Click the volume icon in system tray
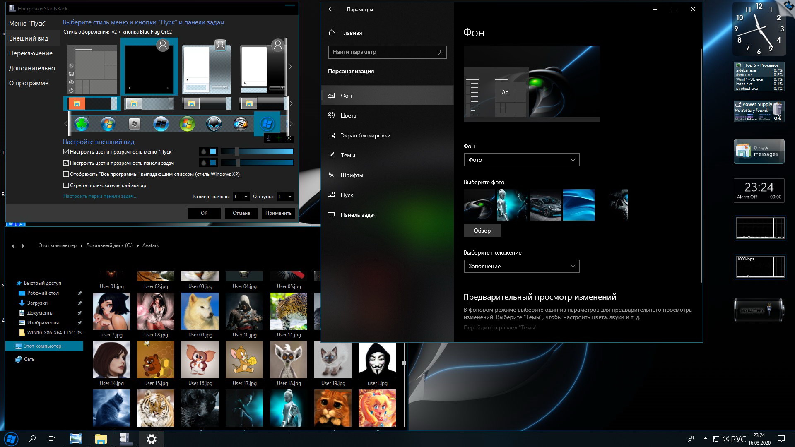Screen dimensions: 795x447 [725, 439]
